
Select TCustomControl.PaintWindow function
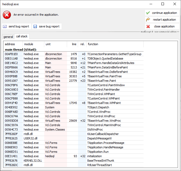(106, 85)
